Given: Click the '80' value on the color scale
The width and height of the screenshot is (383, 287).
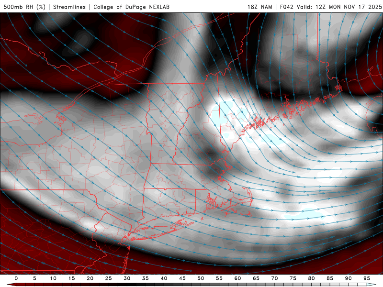Looking at the screenshot, I should (x=311, y=278).
